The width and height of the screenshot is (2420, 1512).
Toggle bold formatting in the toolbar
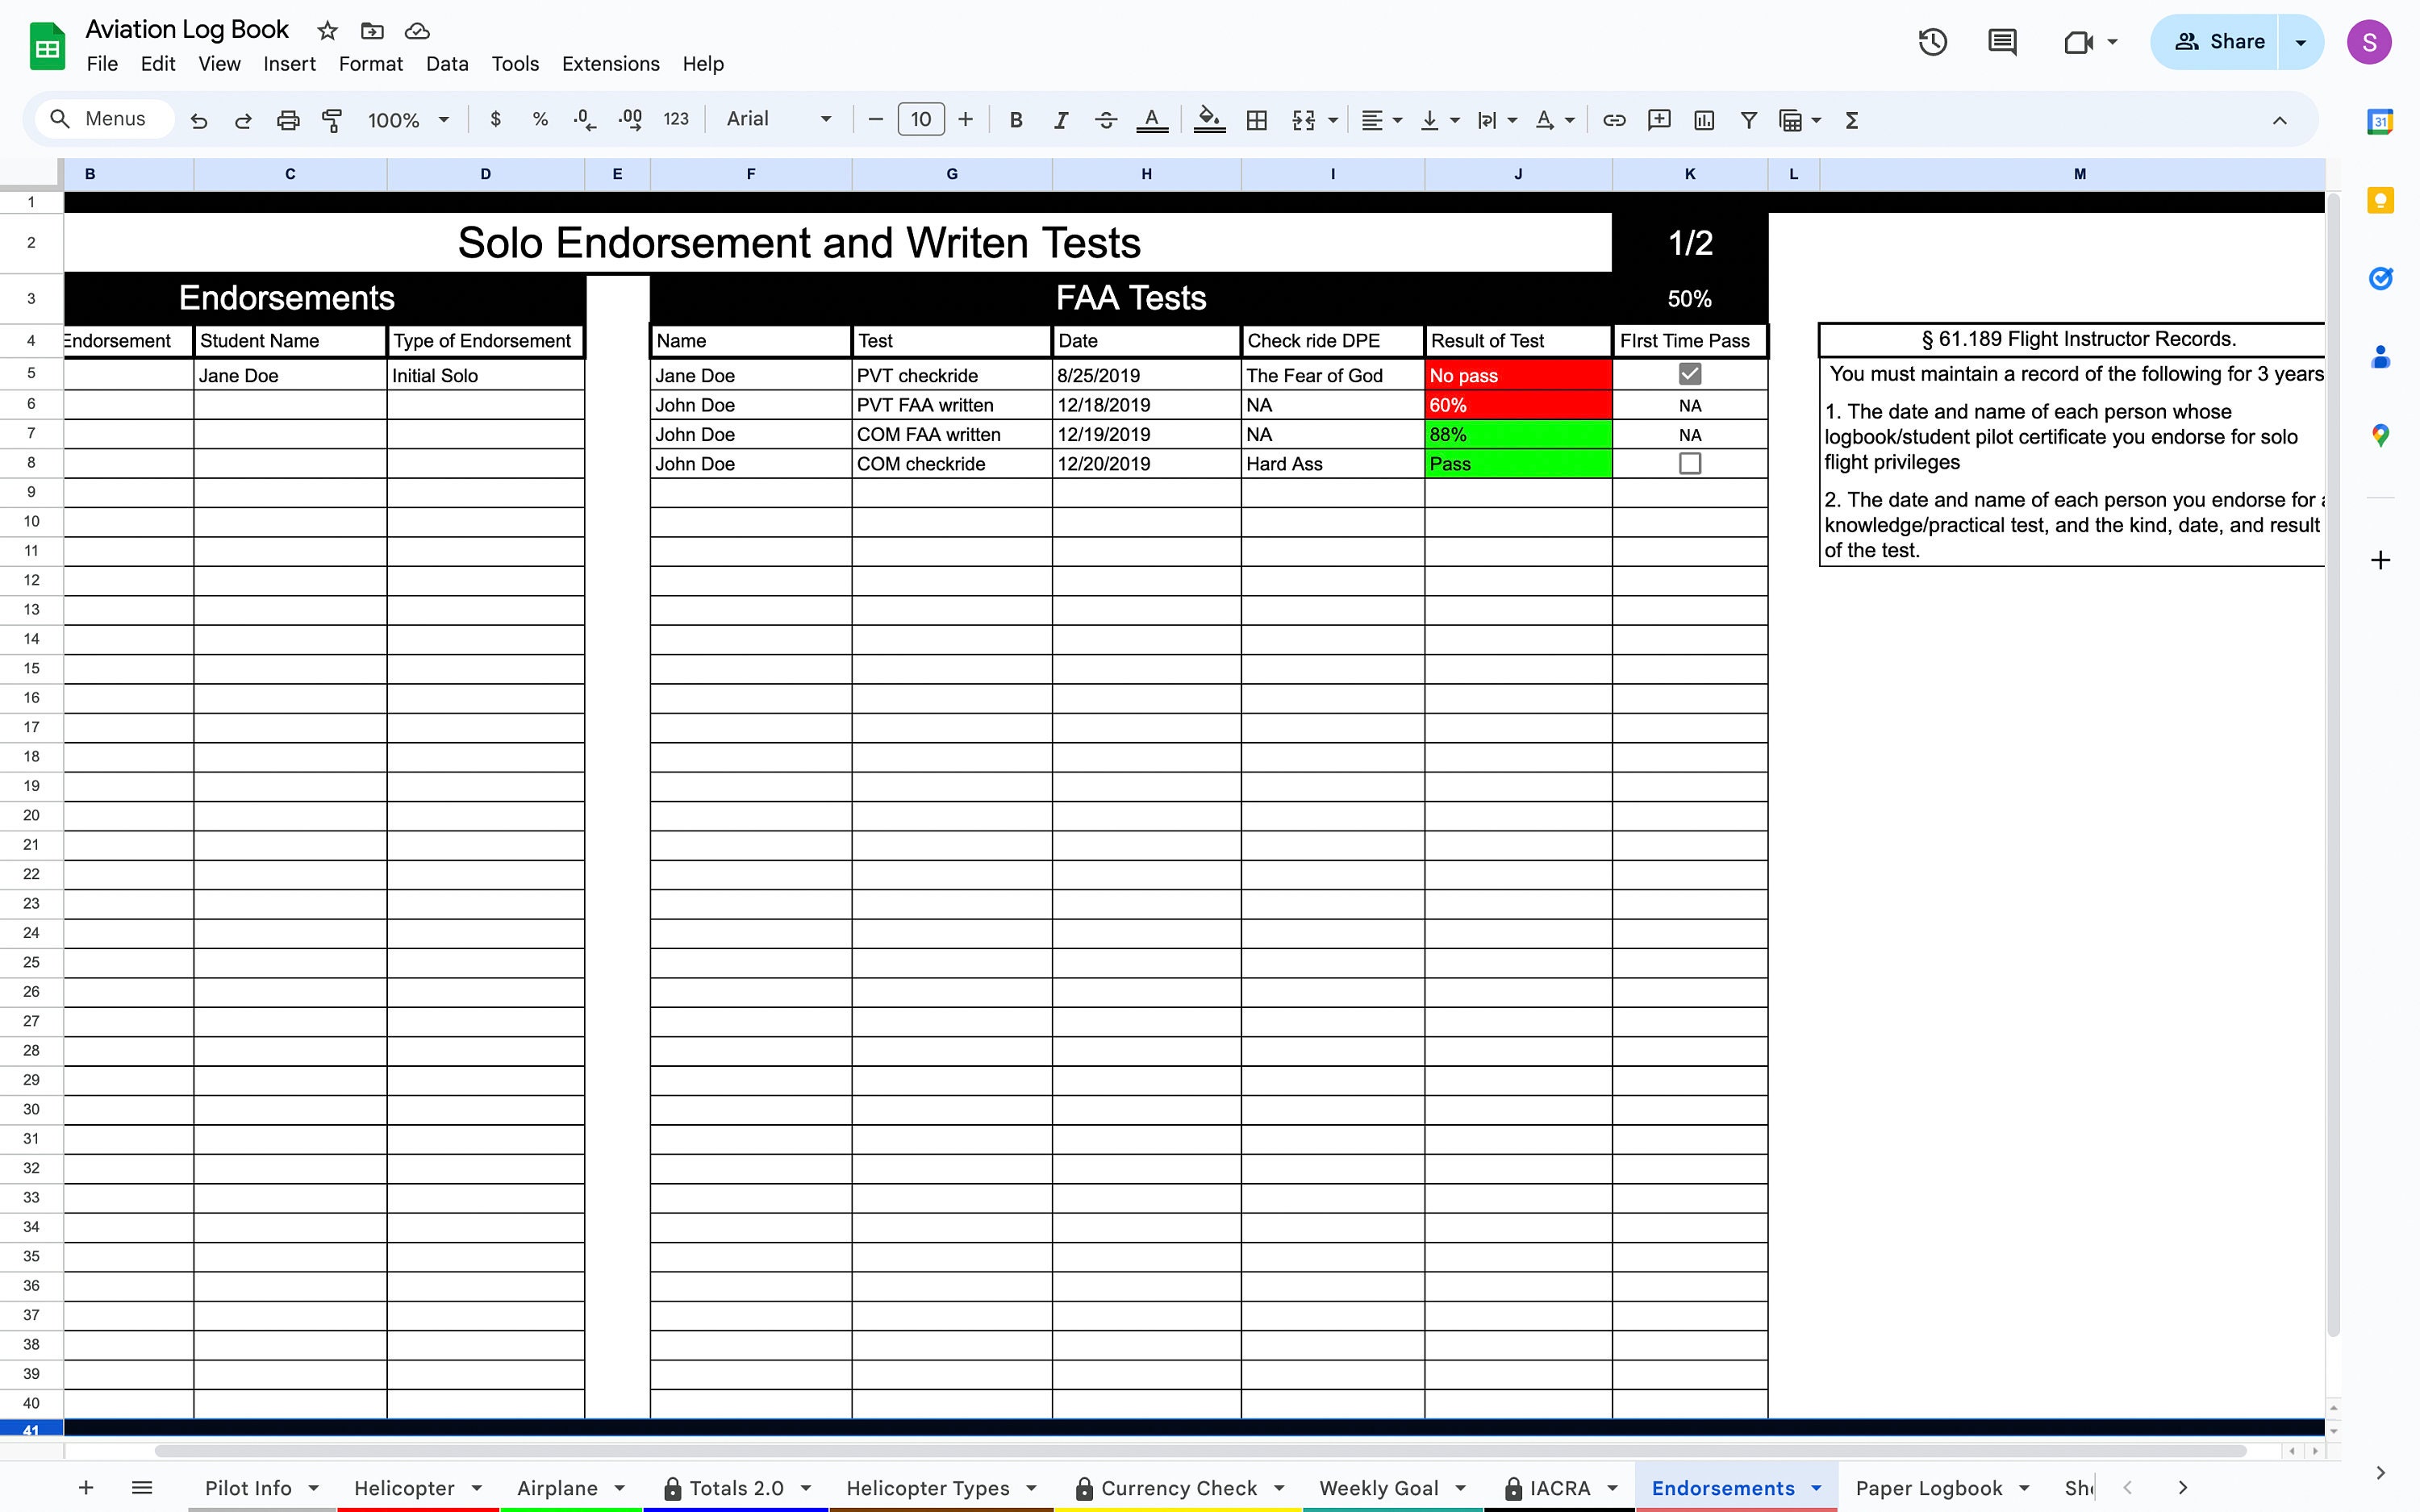coord(1016,119)
